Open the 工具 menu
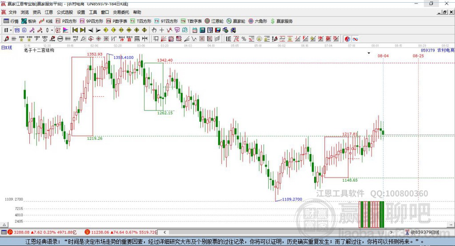This screenshot has width=455, height=246. point(93,12)
